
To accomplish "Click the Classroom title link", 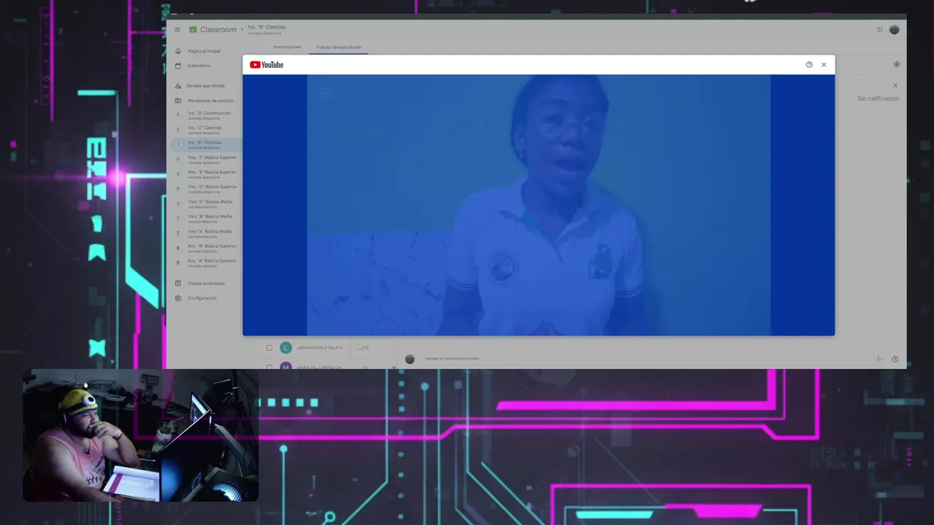I will click(x=218, y=30).
